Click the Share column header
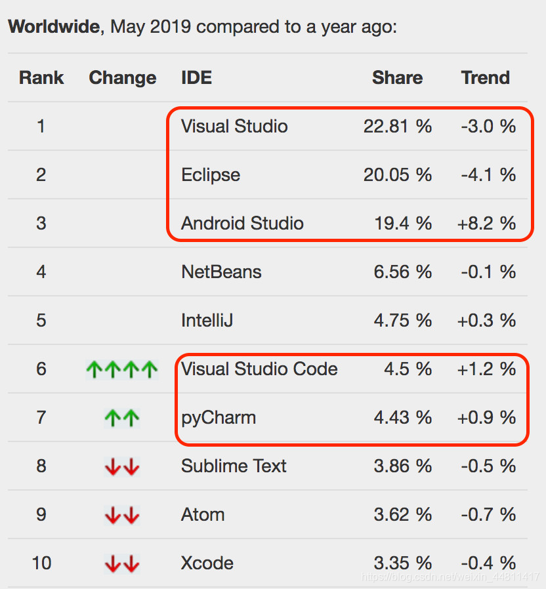546x589 pixels. [397, 78]
